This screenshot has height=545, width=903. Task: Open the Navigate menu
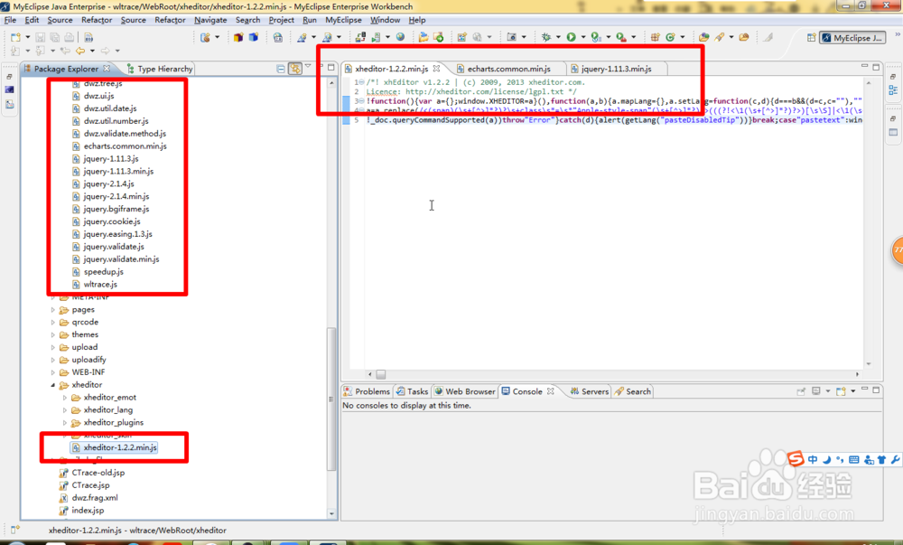210,20
